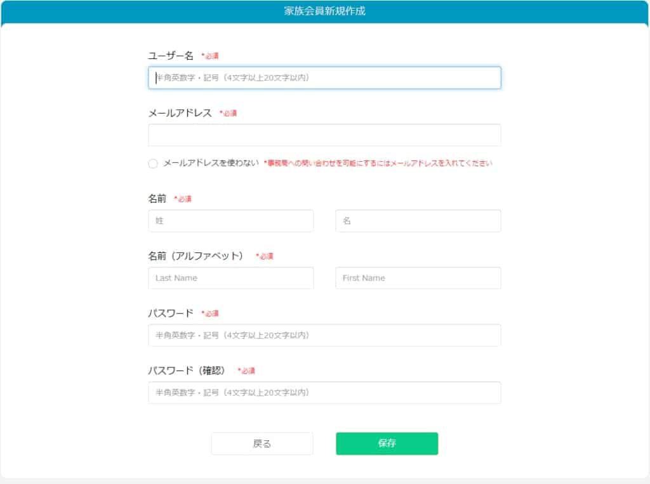This screenshot has height=484, width=650.
Task: Click the First Name input field
Action: [x=418, y=278]
